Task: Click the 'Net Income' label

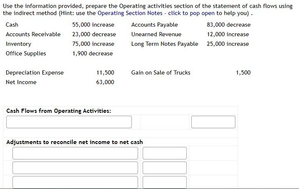Action: pos(21,82)
